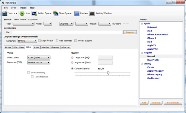Click the Browse button
The image size is (186, 113).
click(130, 32)
